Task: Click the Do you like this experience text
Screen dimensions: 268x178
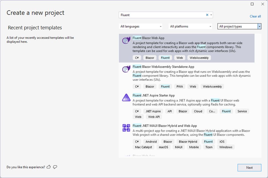Action: [26, 167]
